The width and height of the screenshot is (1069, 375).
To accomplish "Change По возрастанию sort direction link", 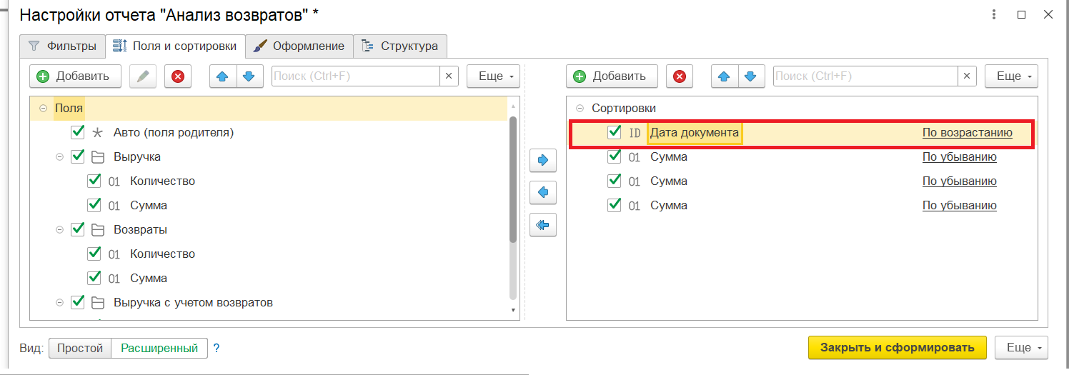I will pos(967,133).
